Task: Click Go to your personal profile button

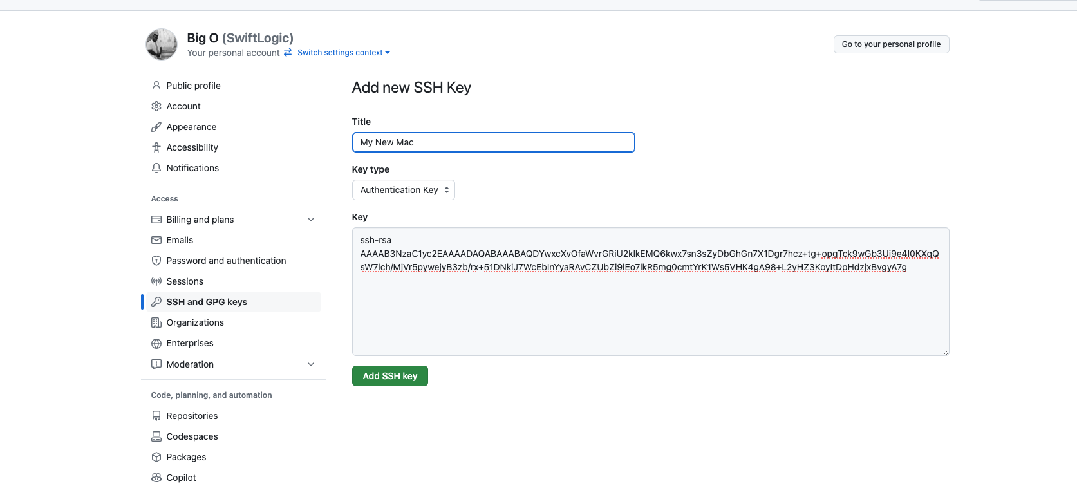Action: point(891,44)
